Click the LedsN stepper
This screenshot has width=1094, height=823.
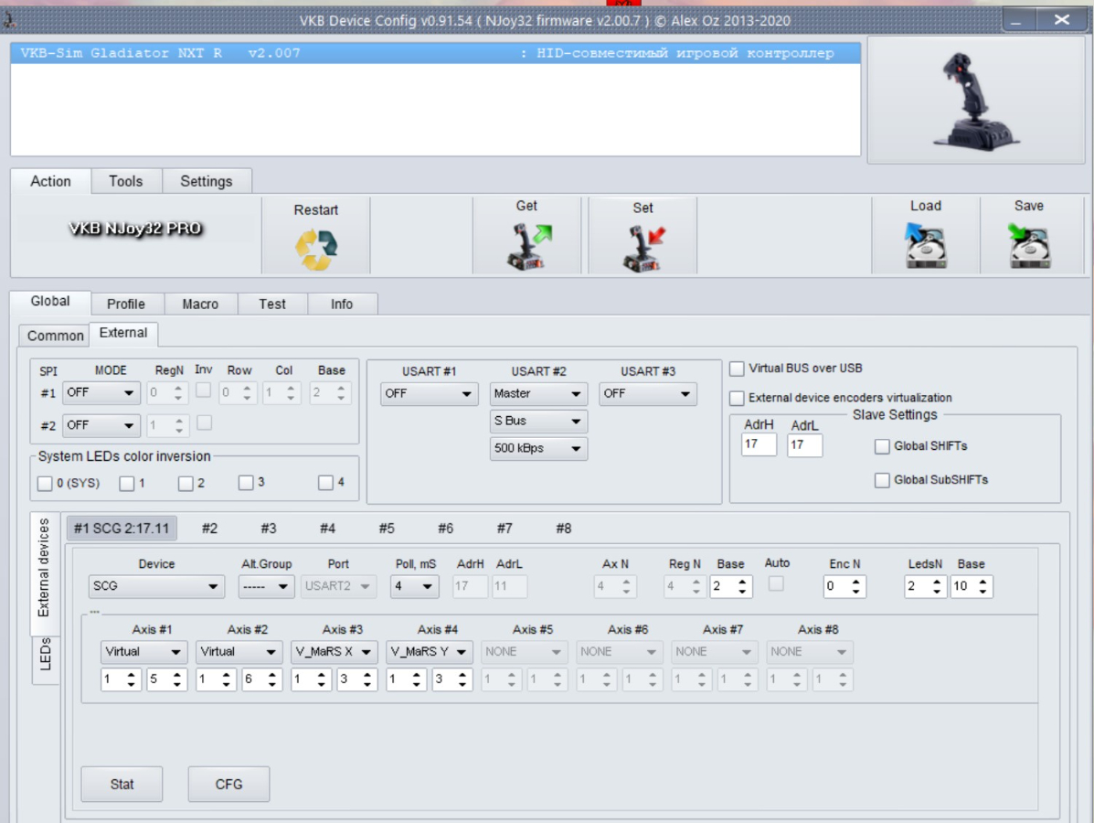click(x=926, y=586)
